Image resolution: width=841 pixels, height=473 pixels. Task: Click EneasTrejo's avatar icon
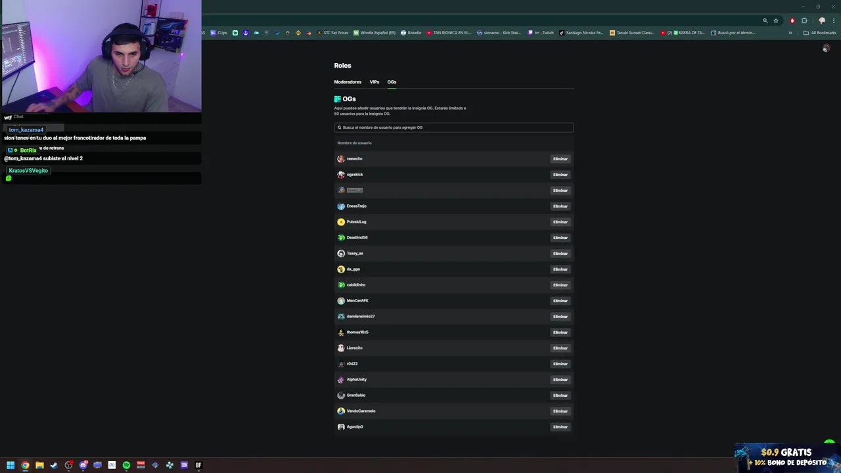341,206
